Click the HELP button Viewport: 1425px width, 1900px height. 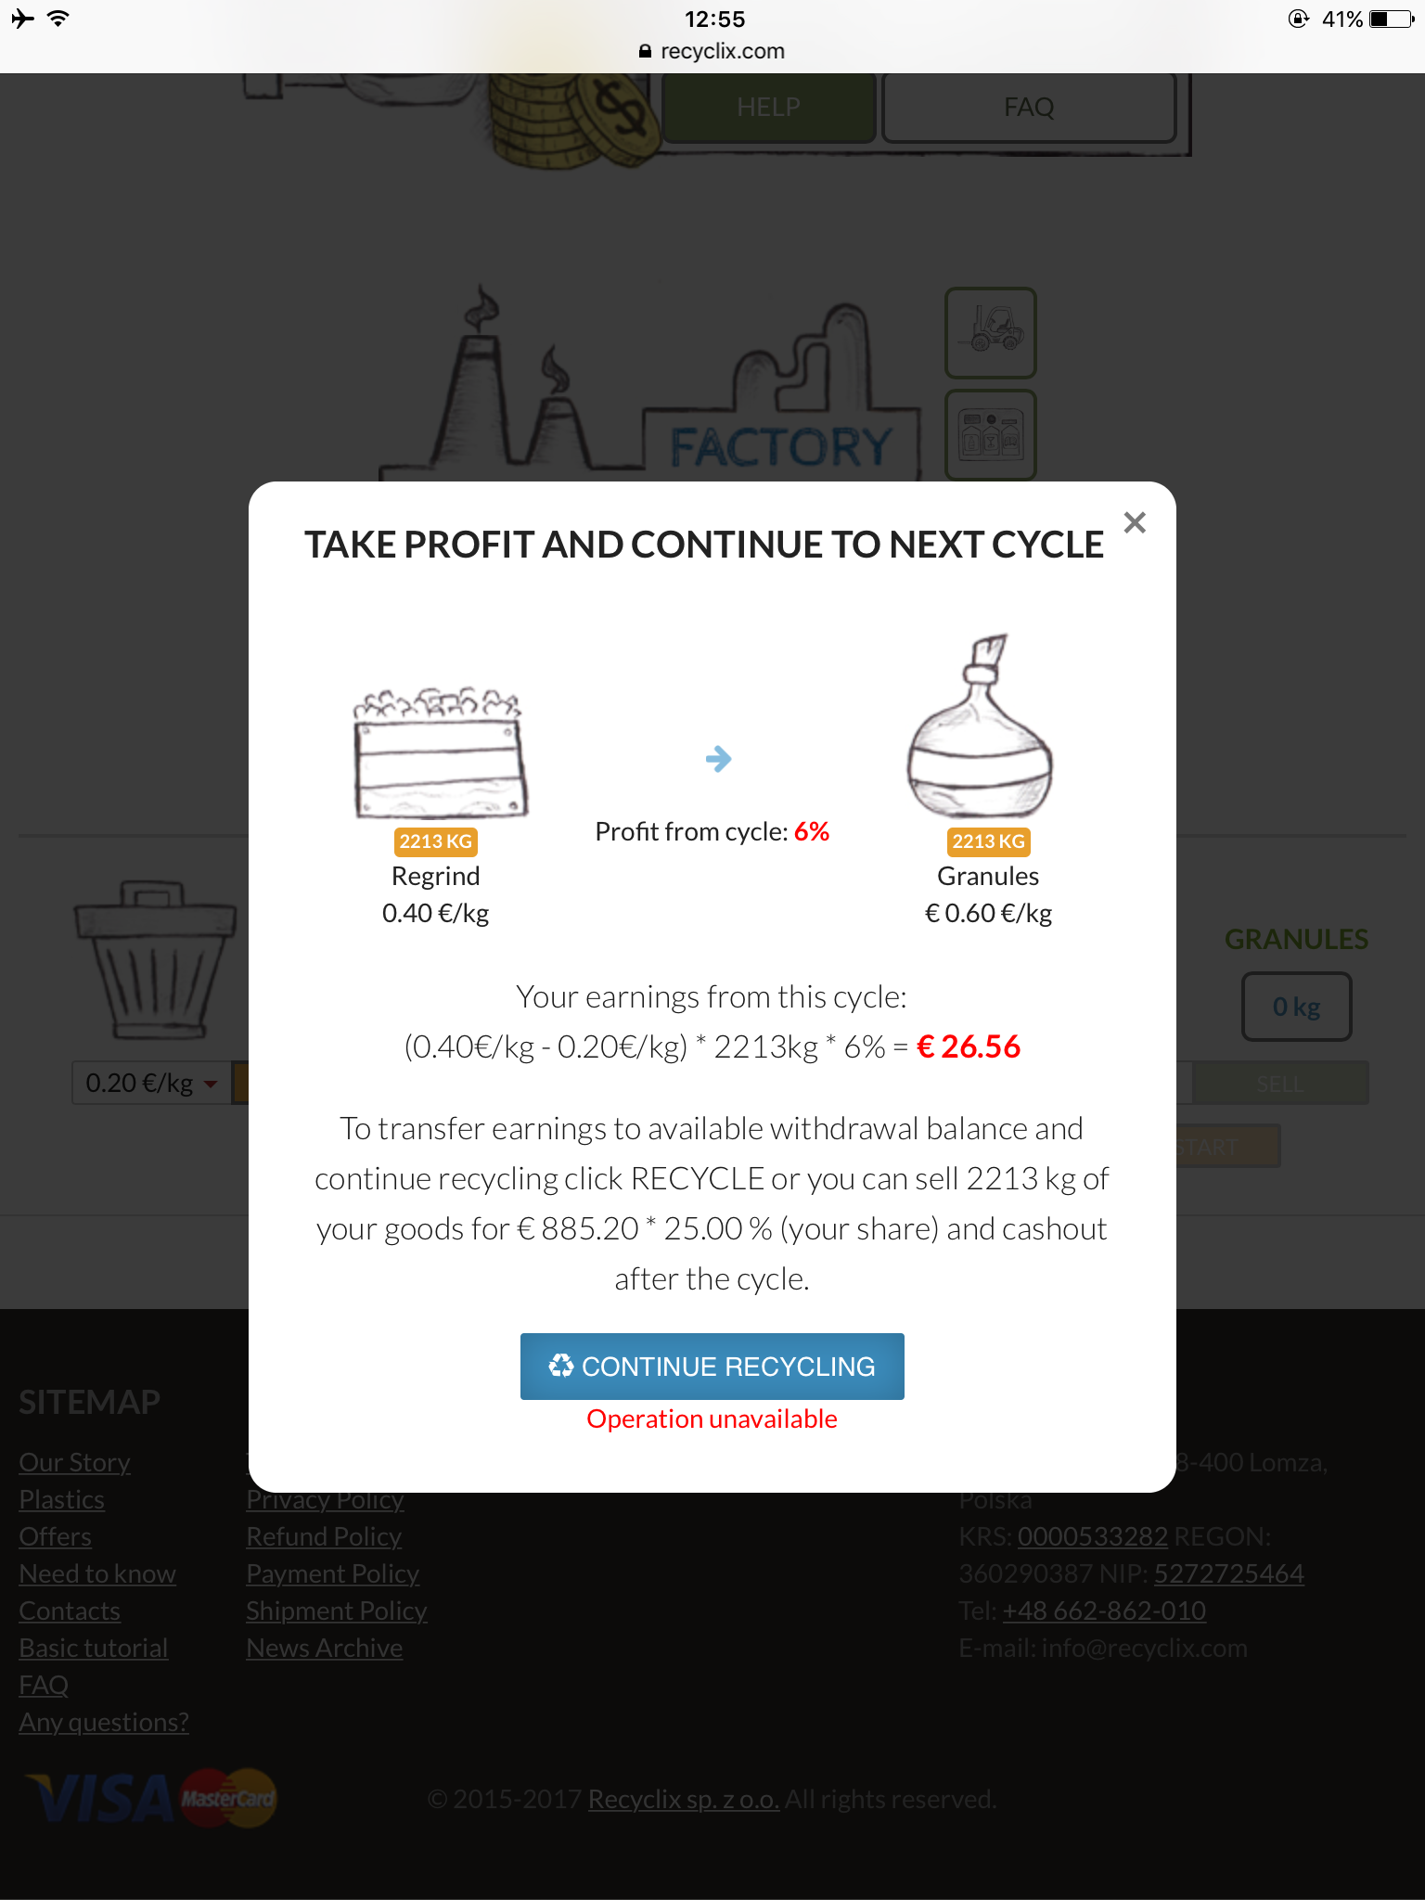click(x=768, y=108)
